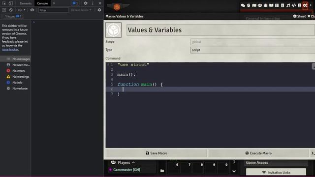Create live expression eye icon
The image size is (315, 177).
32,10
